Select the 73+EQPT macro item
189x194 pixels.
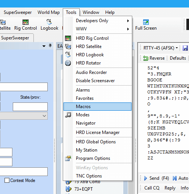click(83, 189)
